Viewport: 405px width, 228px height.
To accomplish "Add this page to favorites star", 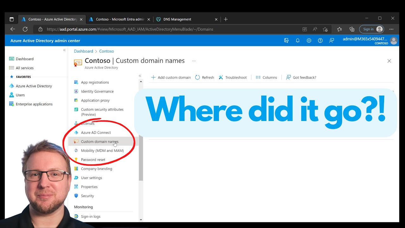I will 325,29.
